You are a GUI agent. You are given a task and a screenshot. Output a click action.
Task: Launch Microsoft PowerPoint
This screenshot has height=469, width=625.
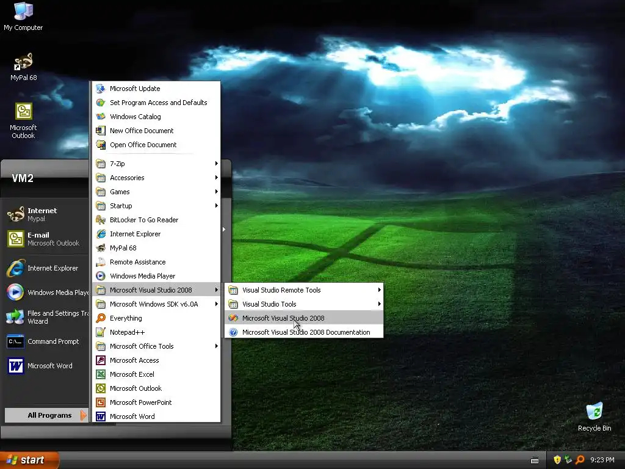156,402
